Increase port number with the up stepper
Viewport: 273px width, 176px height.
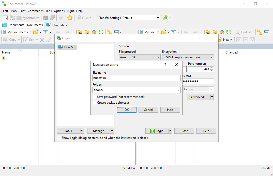point(212,68)
